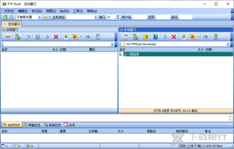Switch to the 任务 tab
This screenshot has width=234, height=149.
tap(70, 125)
